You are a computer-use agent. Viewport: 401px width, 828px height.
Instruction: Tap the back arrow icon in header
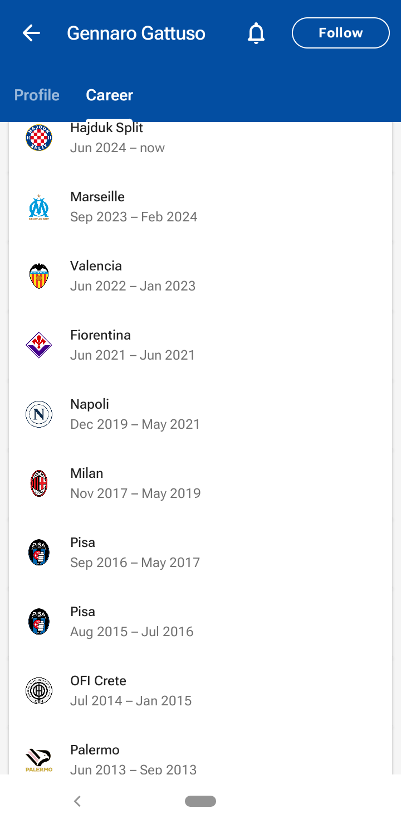31,33
